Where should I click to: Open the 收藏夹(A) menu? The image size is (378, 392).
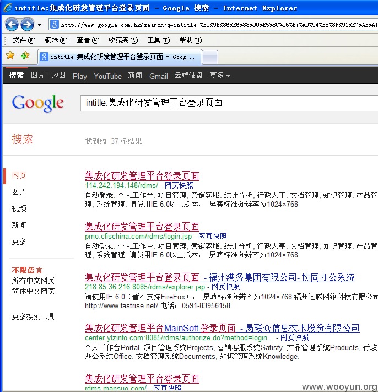click(x=123, y=40)
